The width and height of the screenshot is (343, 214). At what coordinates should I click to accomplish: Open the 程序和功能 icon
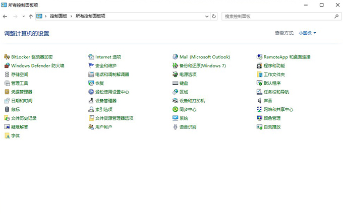click(259, 66)
